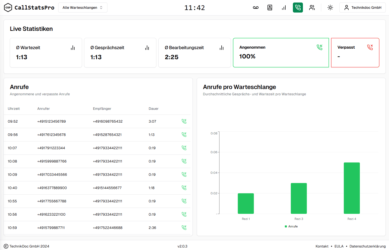Select the statistics bar chart icon
The width and height of the screenshot is (389, 250).
tap(284, 8)
